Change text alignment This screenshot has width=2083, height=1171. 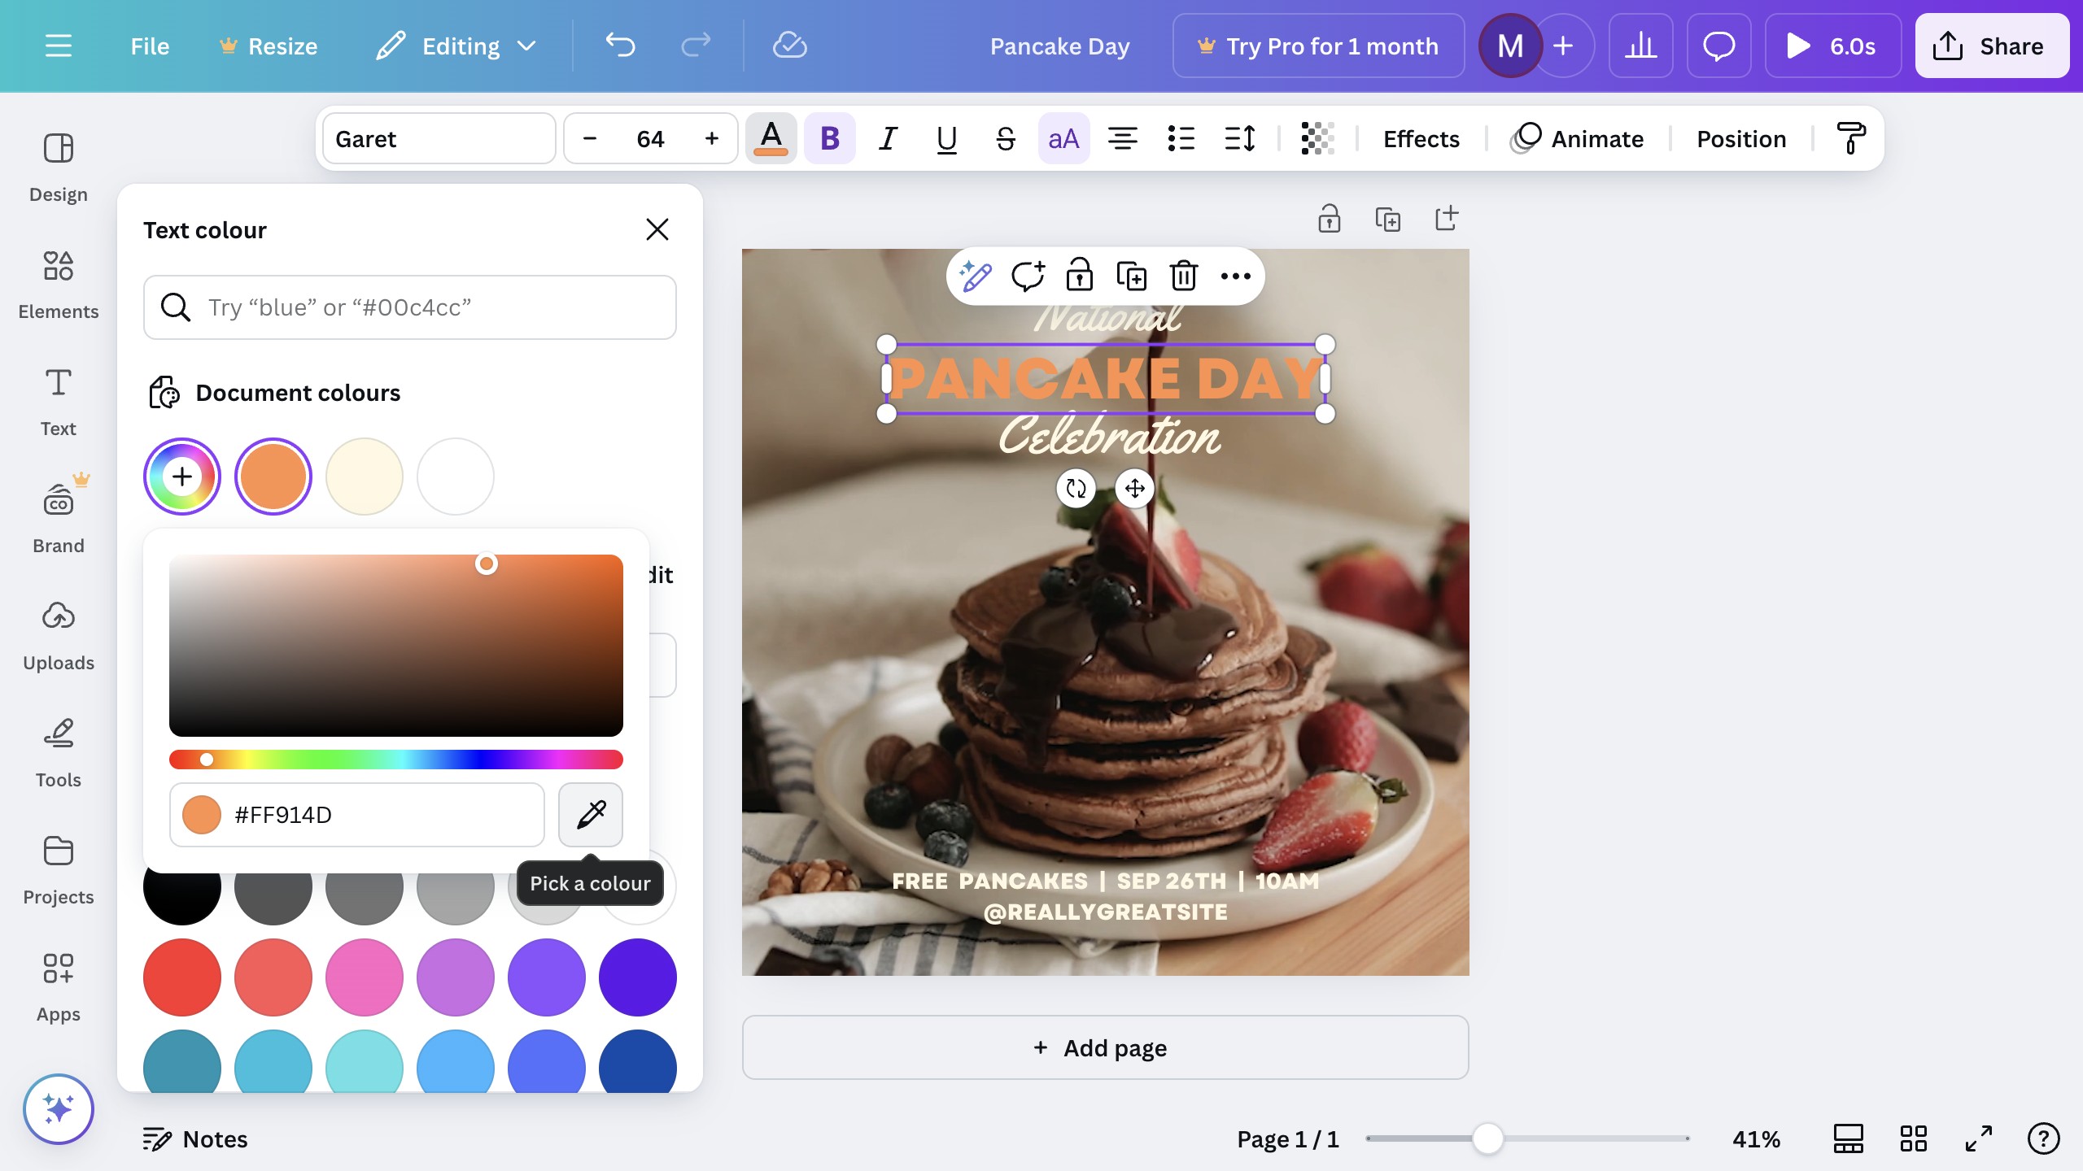[x=1123, y=139]
